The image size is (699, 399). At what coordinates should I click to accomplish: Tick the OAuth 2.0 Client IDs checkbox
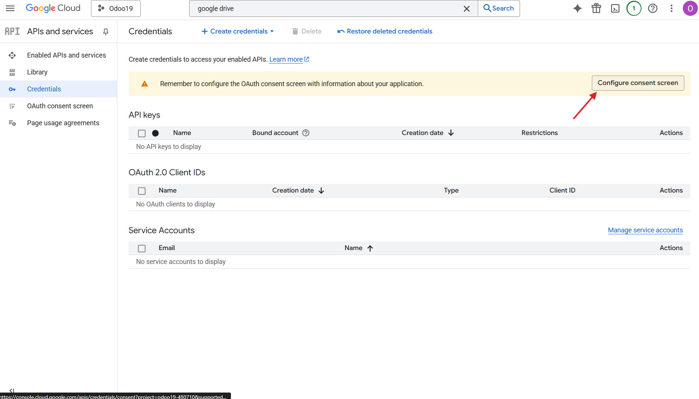142,191
